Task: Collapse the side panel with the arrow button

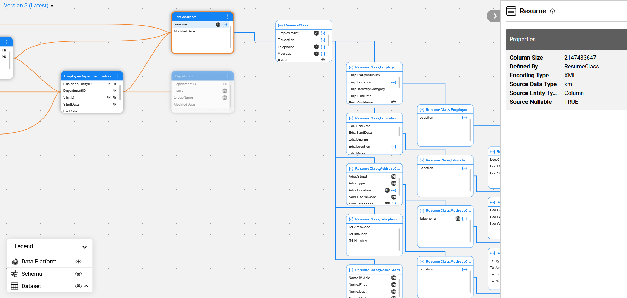Action: coord(494,16)
